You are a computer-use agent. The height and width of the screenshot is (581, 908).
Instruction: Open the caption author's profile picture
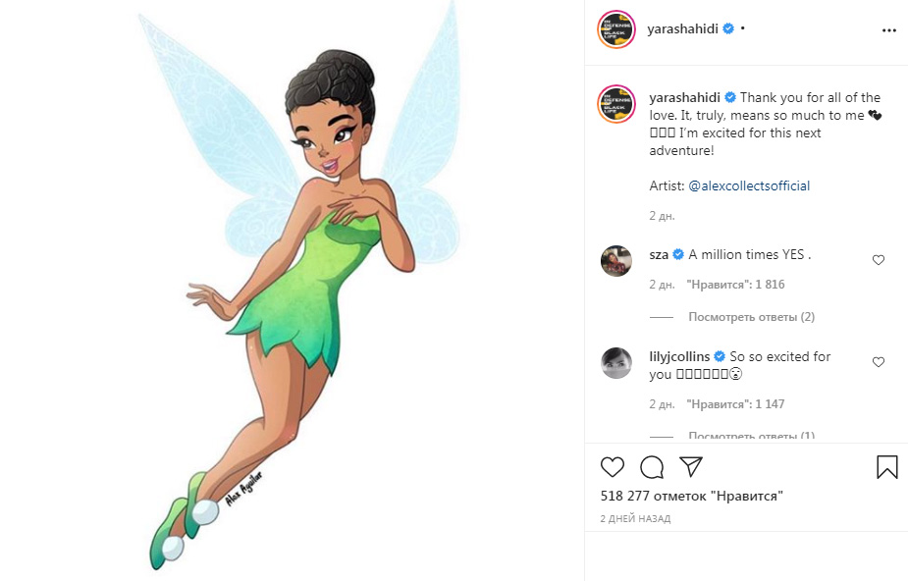click(x=616, y=103)
